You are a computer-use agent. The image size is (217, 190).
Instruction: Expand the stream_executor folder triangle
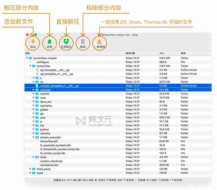tap(33, 137)
